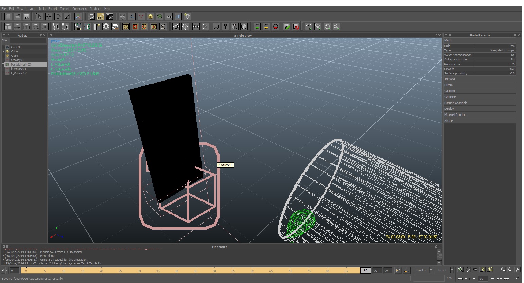The height and width of the screenshot is (283, 524).
Task: Click the save icon with red mark
Action: pos(296,26)
